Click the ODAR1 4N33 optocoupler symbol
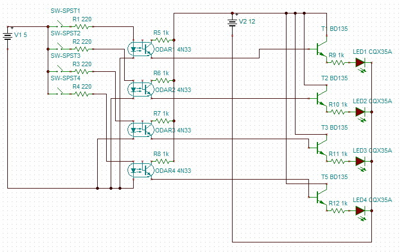Image resolution: width=400 pixels, height=252 pixels. click(141, 49)
